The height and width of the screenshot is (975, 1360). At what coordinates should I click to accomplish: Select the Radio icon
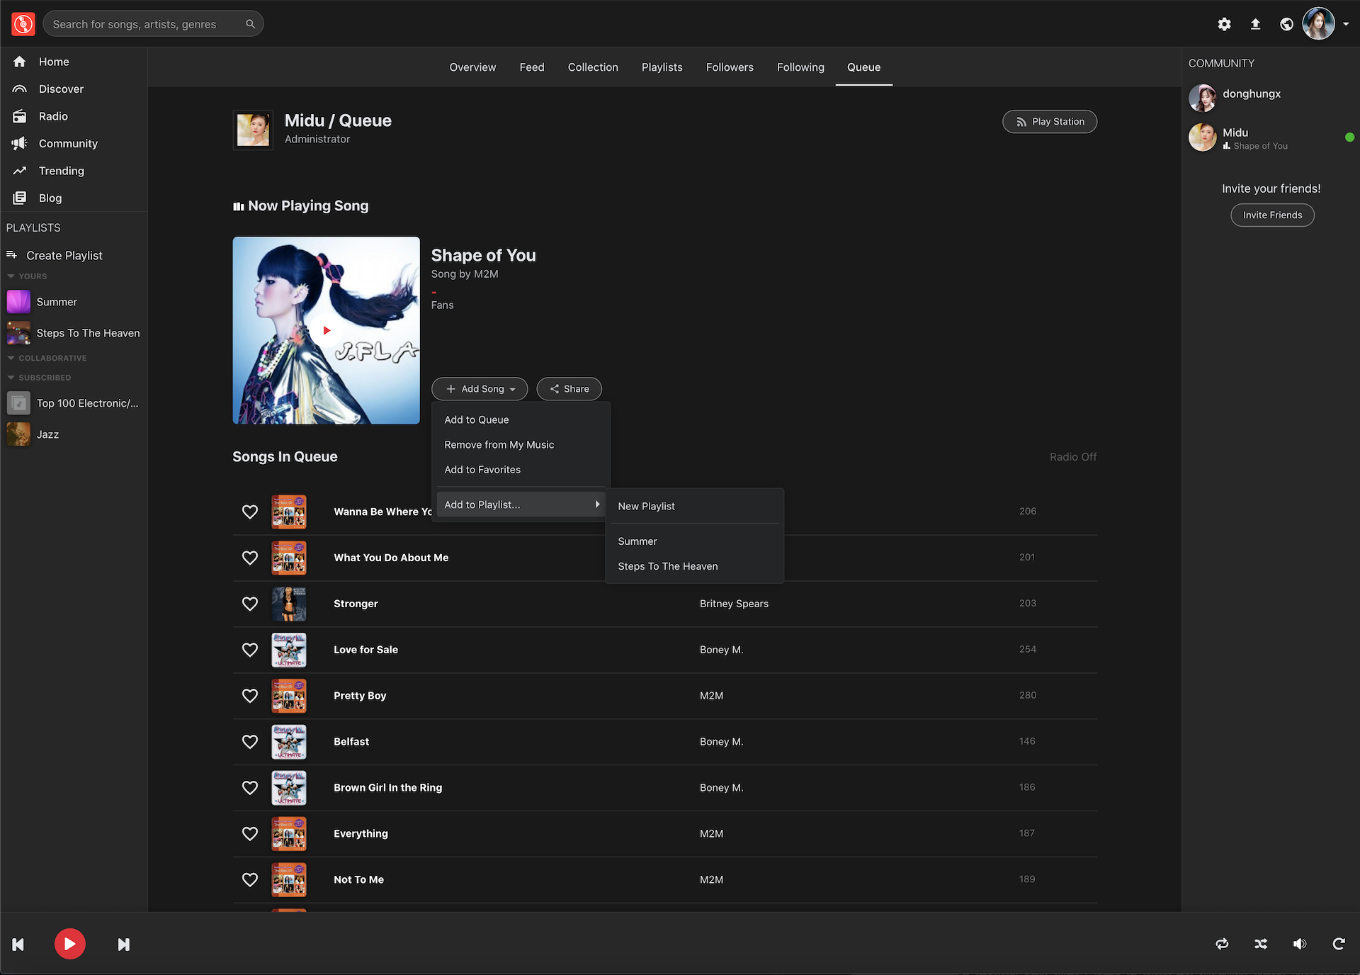(21, 115)
